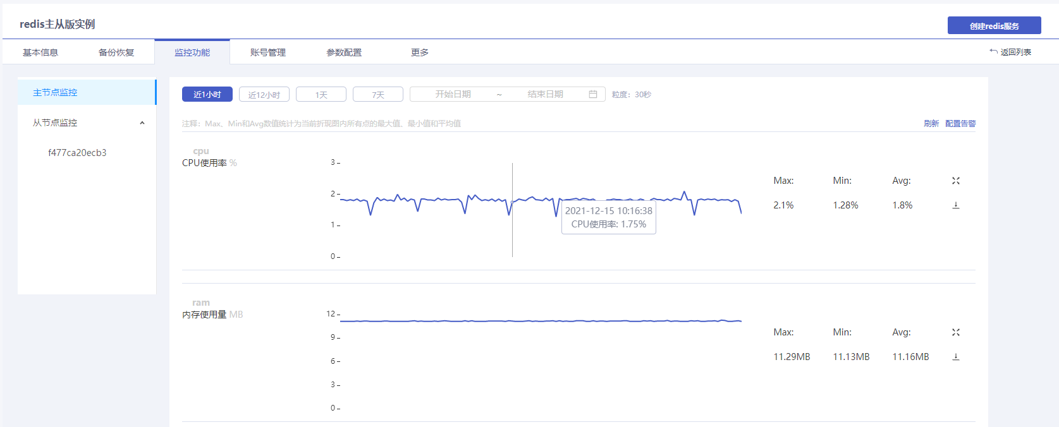This screenshot has width=1059, height=427.
Task: Click the 注释 note about Max, Min, Avg
Action: (321, 124)
